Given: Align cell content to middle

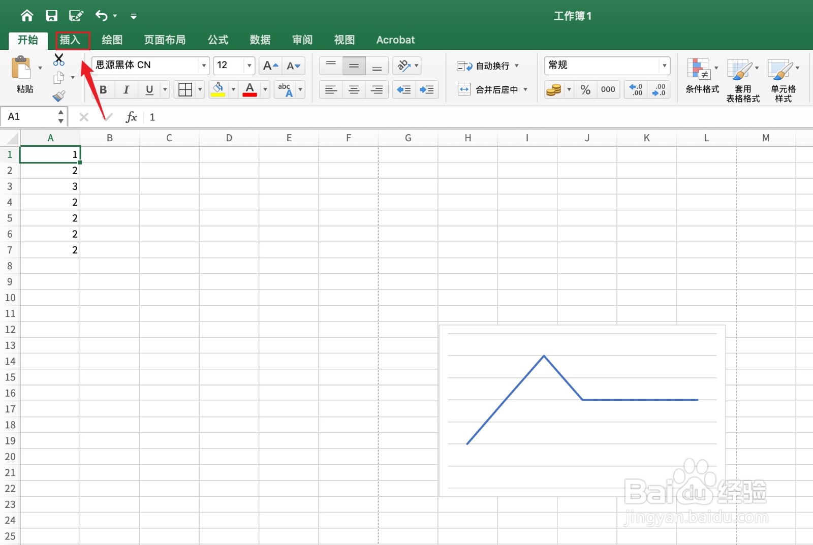Looking at the screenshot, I should [x=354, y=66].
